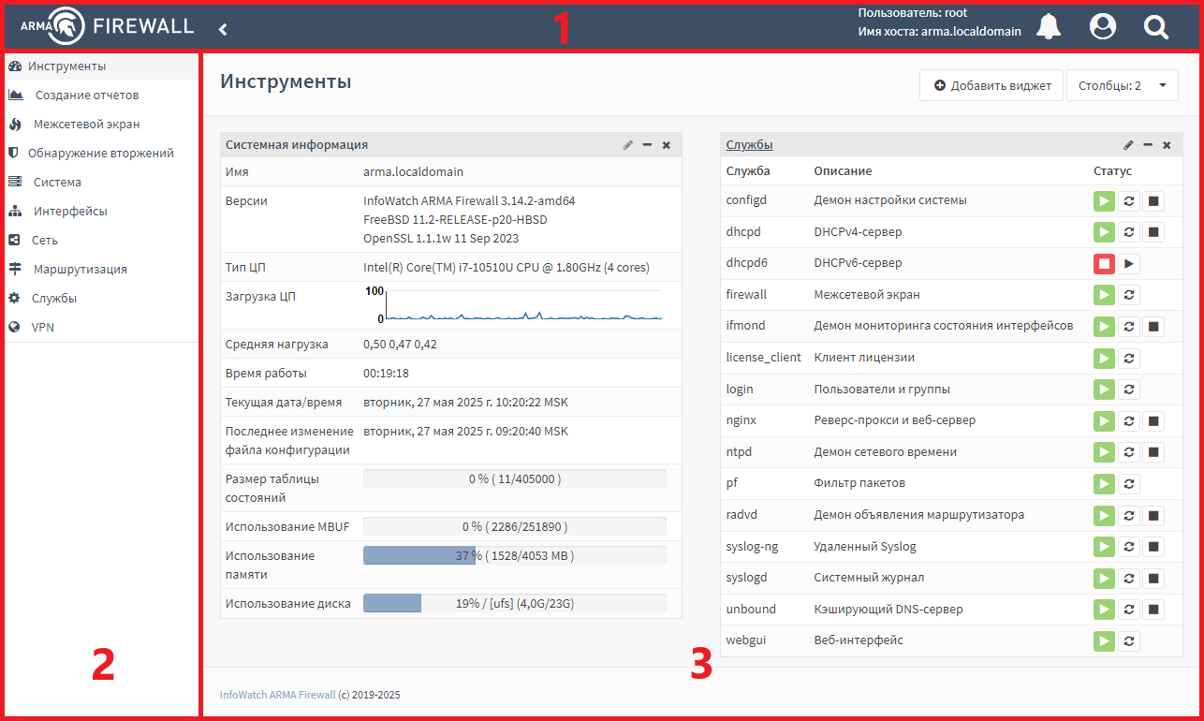This screenshot has height=721, width=1204.
Task: Click the disk usage progress bar
Action: 514,603
